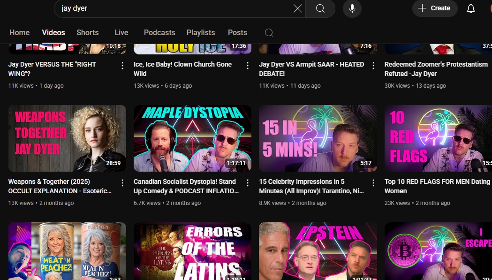The height and width of the screenshot is (280, 492).
Task: Open the more-options menu for Weapons & Together video
Action: click(122, 183)
